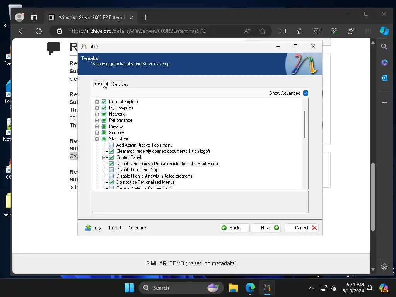This screenshot has width=396, height=297.
Task: Click the Edge icon on taskbar
Action: [x=250, y=288]
